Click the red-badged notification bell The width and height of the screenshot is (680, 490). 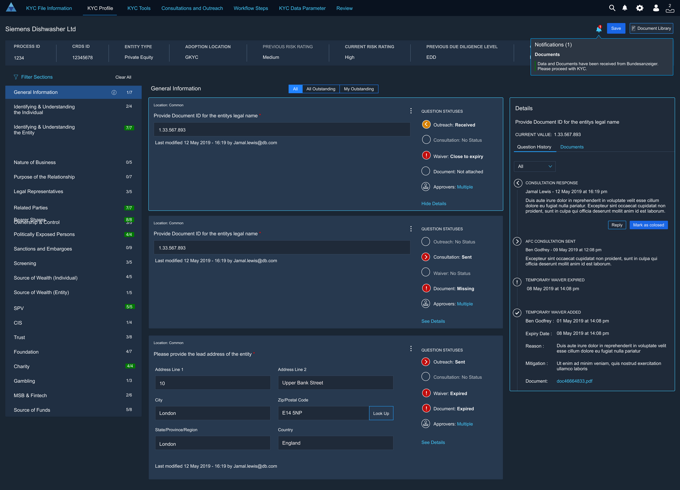tap(599, 29)
